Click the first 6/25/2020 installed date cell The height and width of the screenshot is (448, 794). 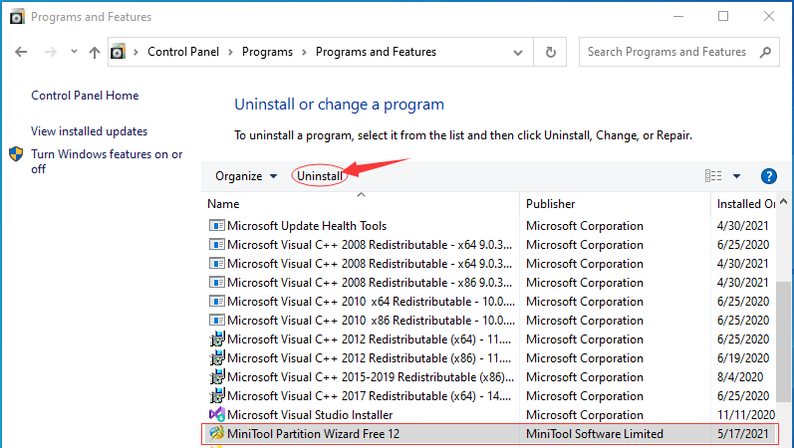pyautogui.click(x=743, y=245)
